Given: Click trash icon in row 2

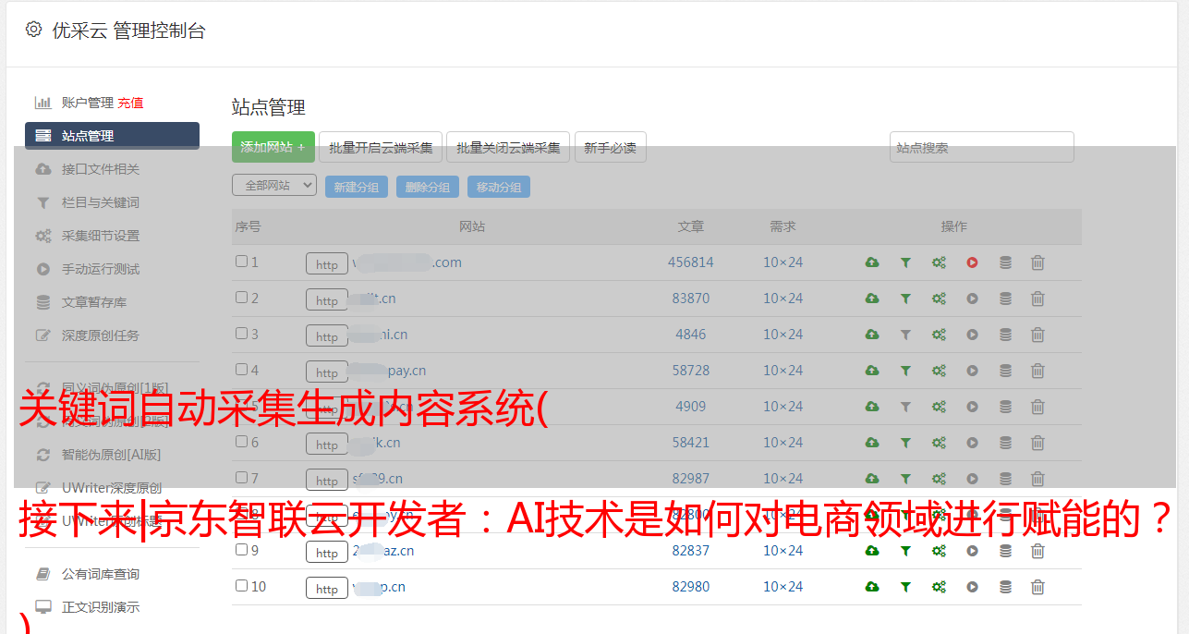Looking at the screenshot, I should [1037, 299].
